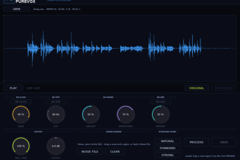Select the STRONG starting point preset
This screenshot has height=160, width=240.
pos(168,155)
